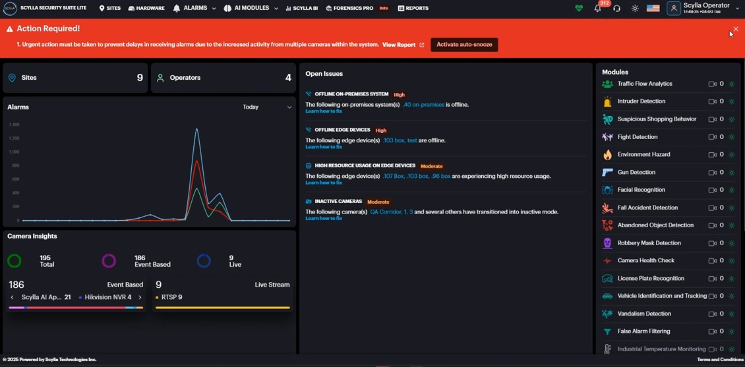Viewport: 745px width, 367px height.
Task: Click the Environment Hazard flame icon
Action: pos(607,155)
